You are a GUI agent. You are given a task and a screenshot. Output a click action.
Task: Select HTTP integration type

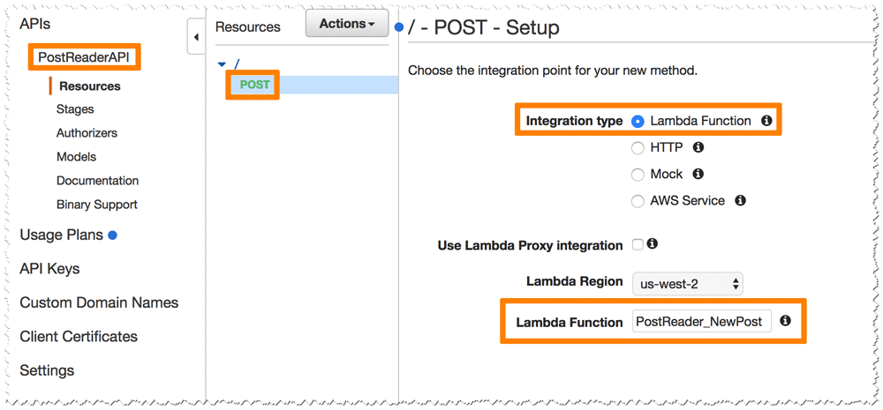pos(638,148)
